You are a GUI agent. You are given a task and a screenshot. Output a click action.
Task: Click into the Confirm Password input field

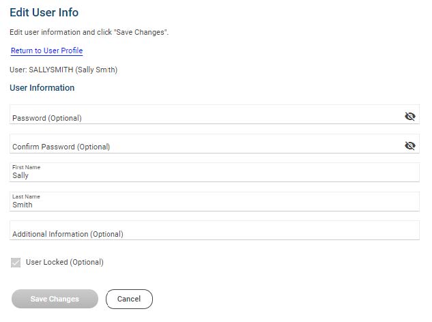coord(205,145)
